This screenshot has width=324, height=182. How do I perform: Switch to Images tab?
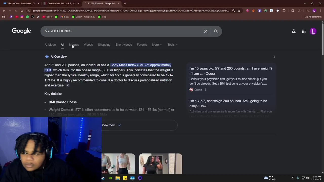pyautogui.click(x=74, y=45)
